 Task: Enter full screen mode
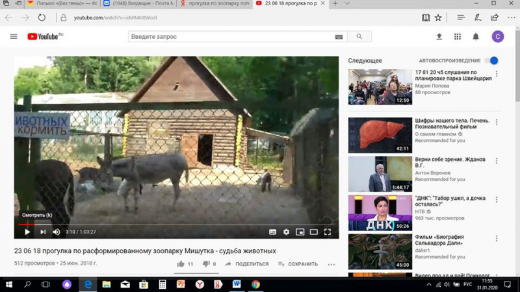(x=328, y=232)
